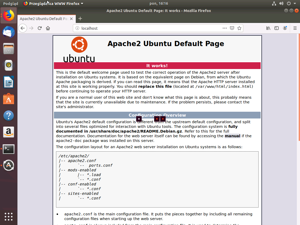
Task: Open the Help icon in the dock
Action: 9,116
